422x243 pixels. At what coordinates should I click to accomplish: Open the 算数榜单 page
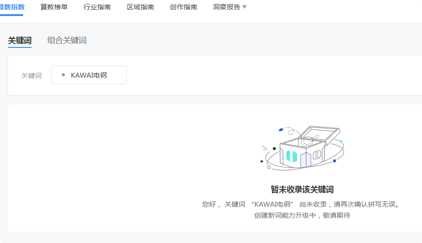tap(54, 7)
